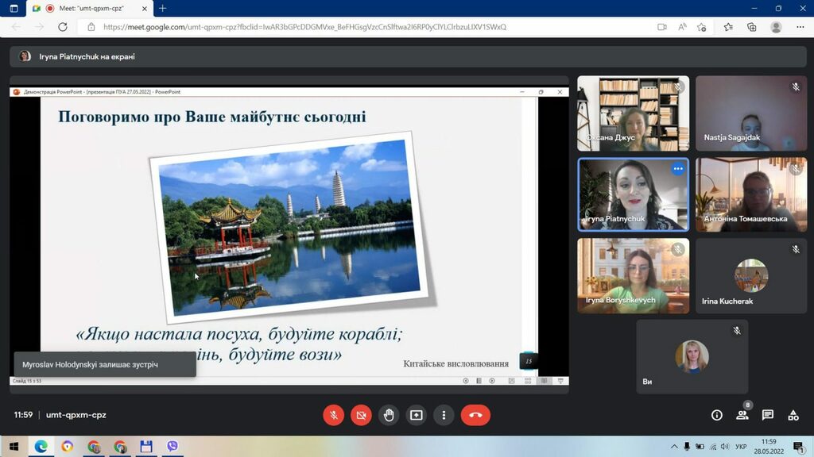814x457 pixels.
Task: Open browser settings and more menu
Action: (x=800, y=27)
